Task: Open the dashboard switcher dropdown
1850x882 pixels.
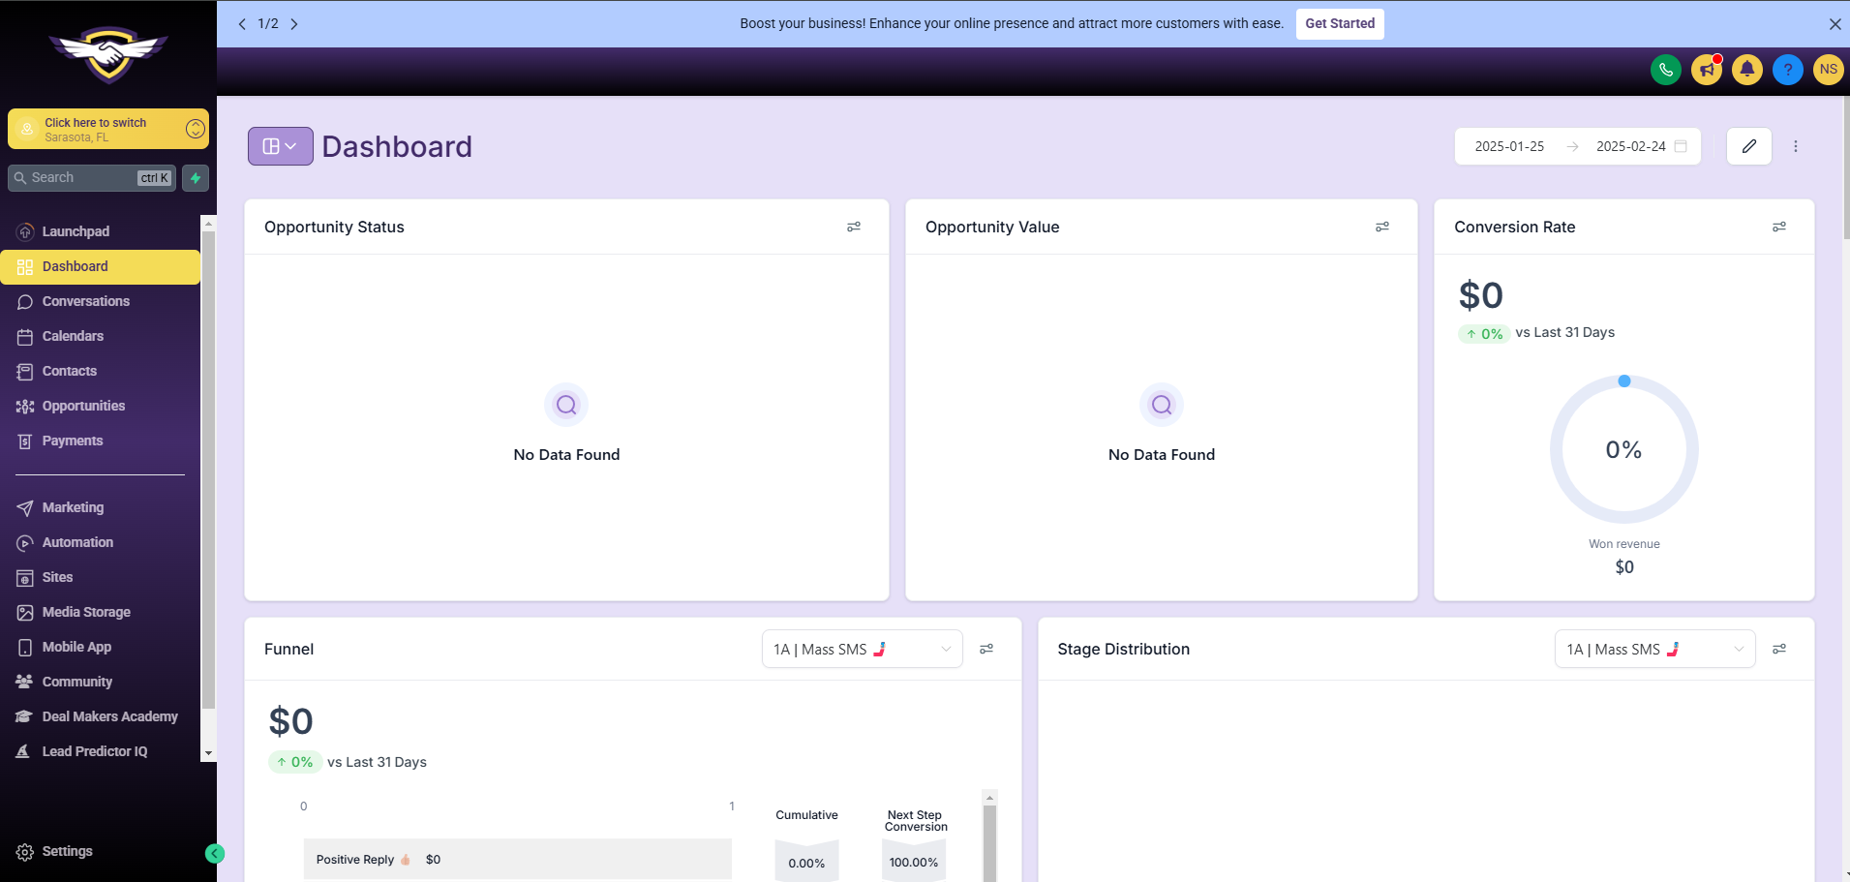Action: pos(280,146)
